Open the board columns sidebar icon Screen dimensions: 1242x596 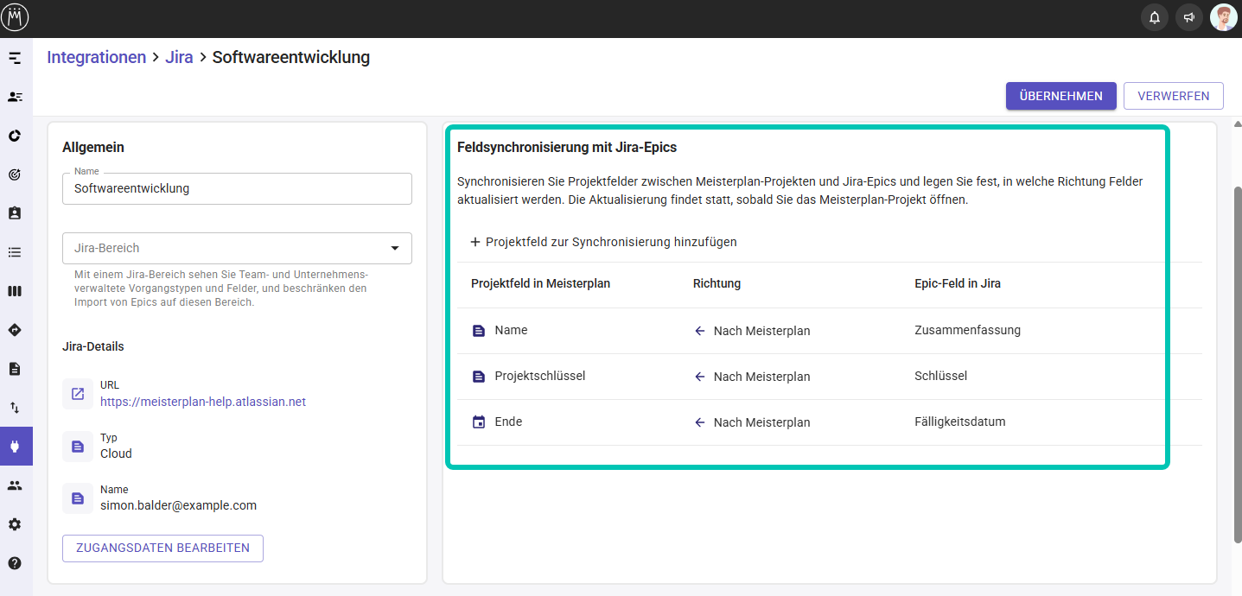pyautogui.click(x=15, y=291)
